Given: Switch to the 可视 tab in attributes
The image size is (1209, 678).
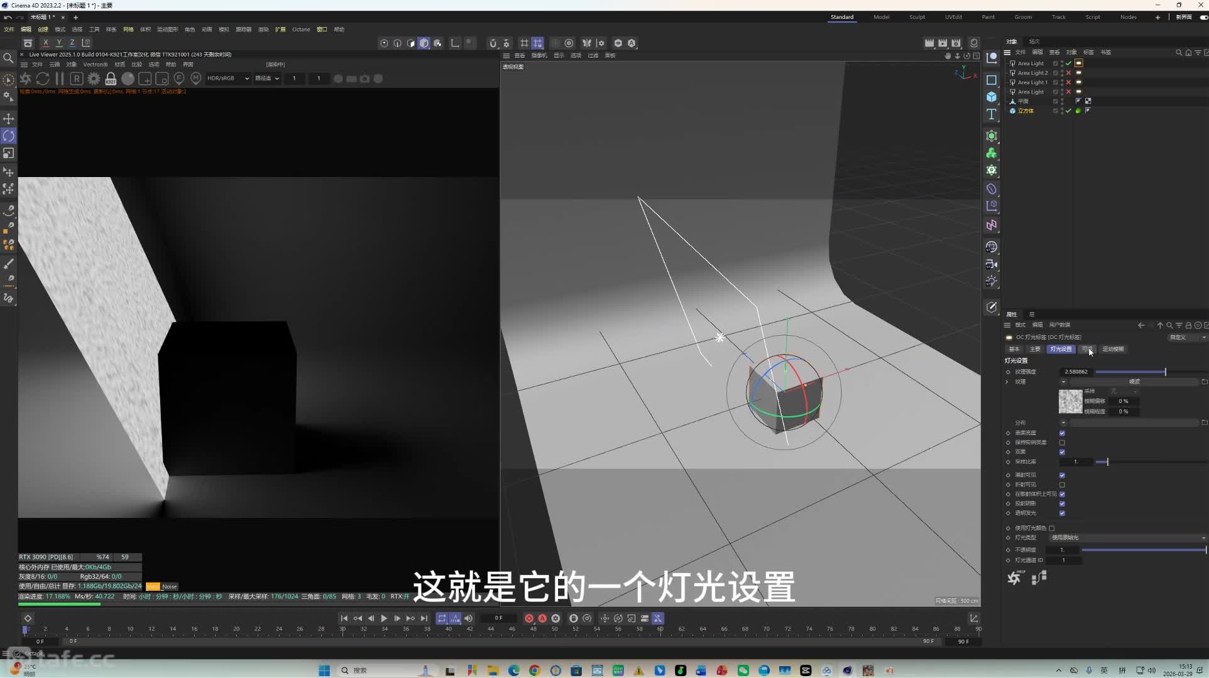Looking at the screenshot, I should click(x=1087, y=349).
